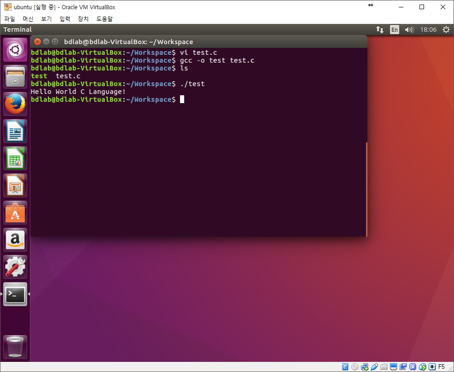Select the Terminal launcher icon

pos(15,294)
